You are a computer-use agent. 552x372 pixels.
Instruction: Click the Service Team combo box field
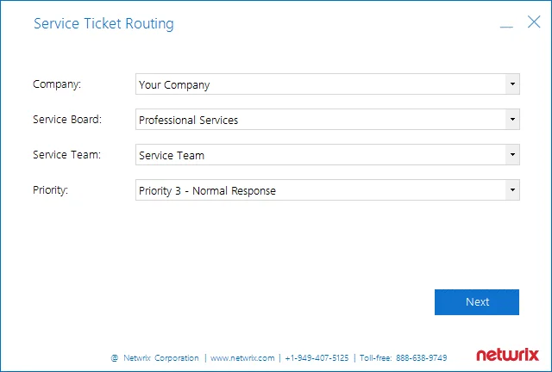click(x=328, y=154)
